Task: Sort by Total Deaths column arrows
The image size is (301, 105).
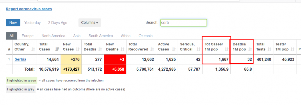Action: click(100, 49)
